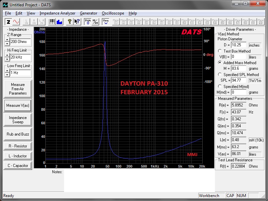Select the Specified M(md) radio button
268x201 pixels.
(x=220, y=86)
